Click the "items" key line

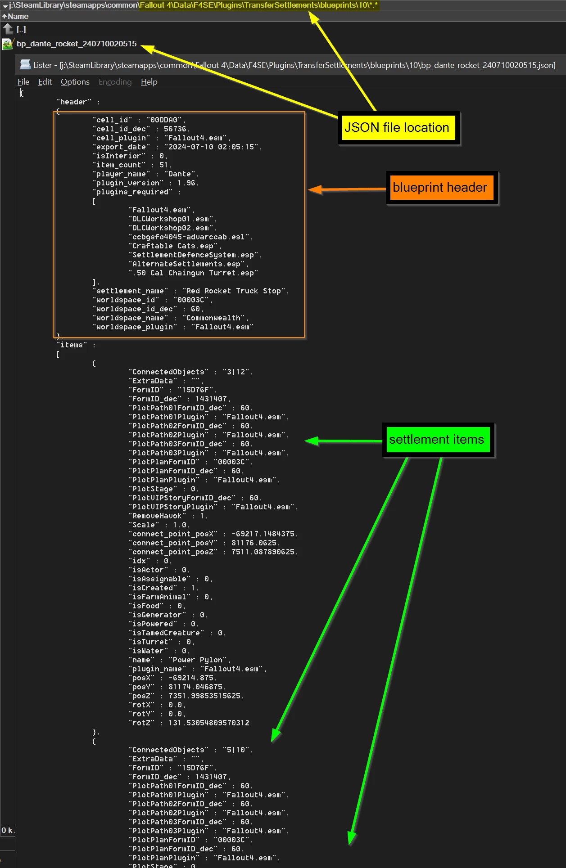tap(76, 345)
